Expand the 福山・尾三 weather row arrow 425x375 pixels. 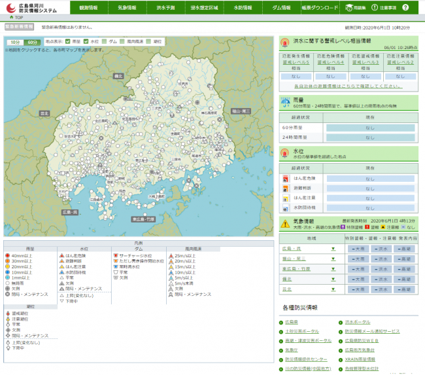333,259
